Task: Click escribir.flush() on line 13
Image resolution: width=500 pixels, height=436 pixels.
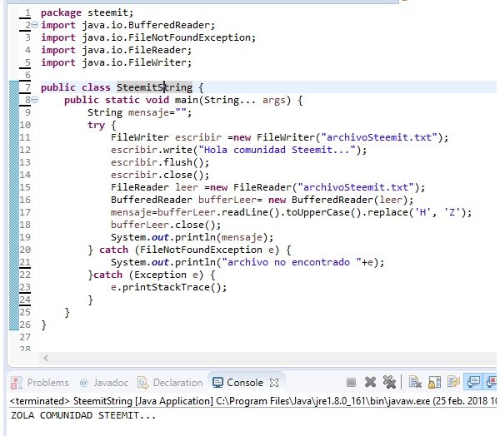Action: (x=160, y=162)
